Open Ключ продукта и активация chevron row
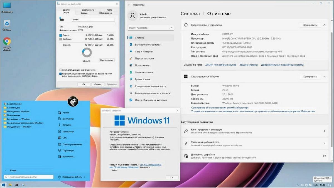 point(255,131)
